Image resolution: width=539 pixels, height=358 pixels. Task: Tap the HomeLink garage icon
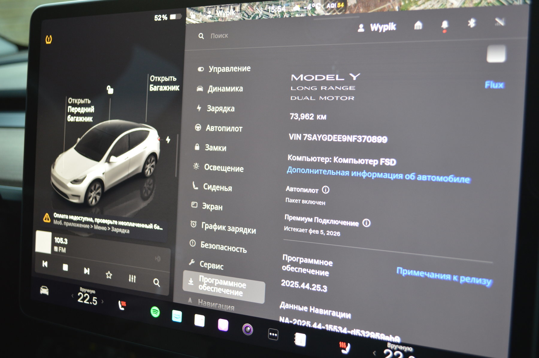418,26
